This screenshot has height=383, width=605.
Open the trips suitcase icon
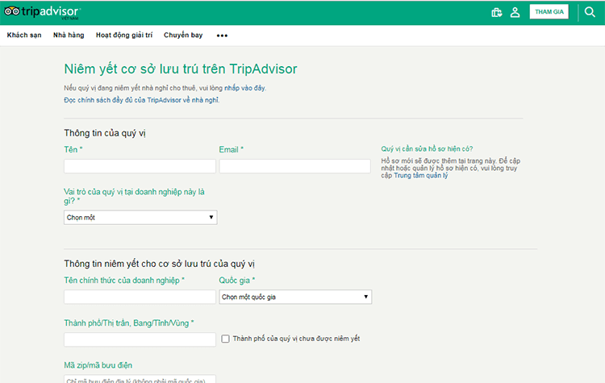tap(497, 12)
